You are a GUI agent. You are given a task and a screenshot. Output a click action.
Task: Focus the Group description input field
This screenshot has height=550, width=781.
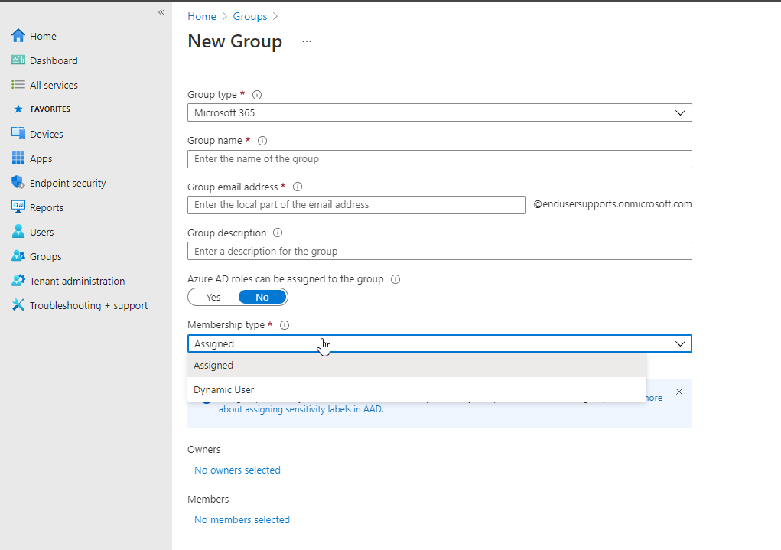click(439, 251)
